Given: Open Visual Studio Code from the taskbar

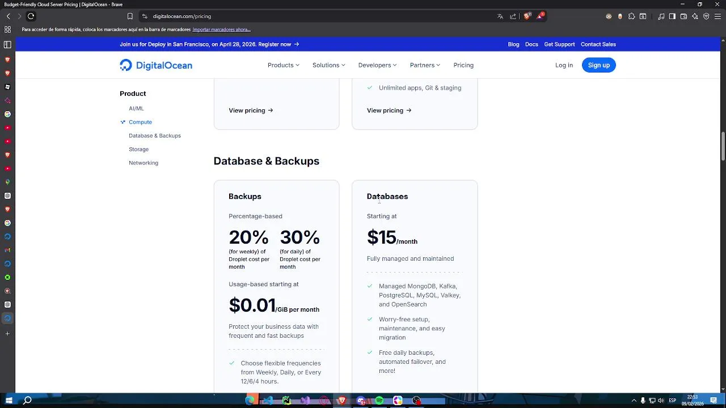Looking at the screenshot, I should point(268,401).
